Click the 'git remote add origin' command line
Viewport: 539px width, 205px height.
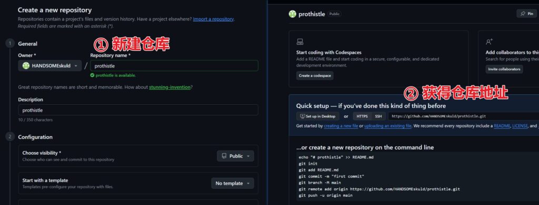click(379, 189)
